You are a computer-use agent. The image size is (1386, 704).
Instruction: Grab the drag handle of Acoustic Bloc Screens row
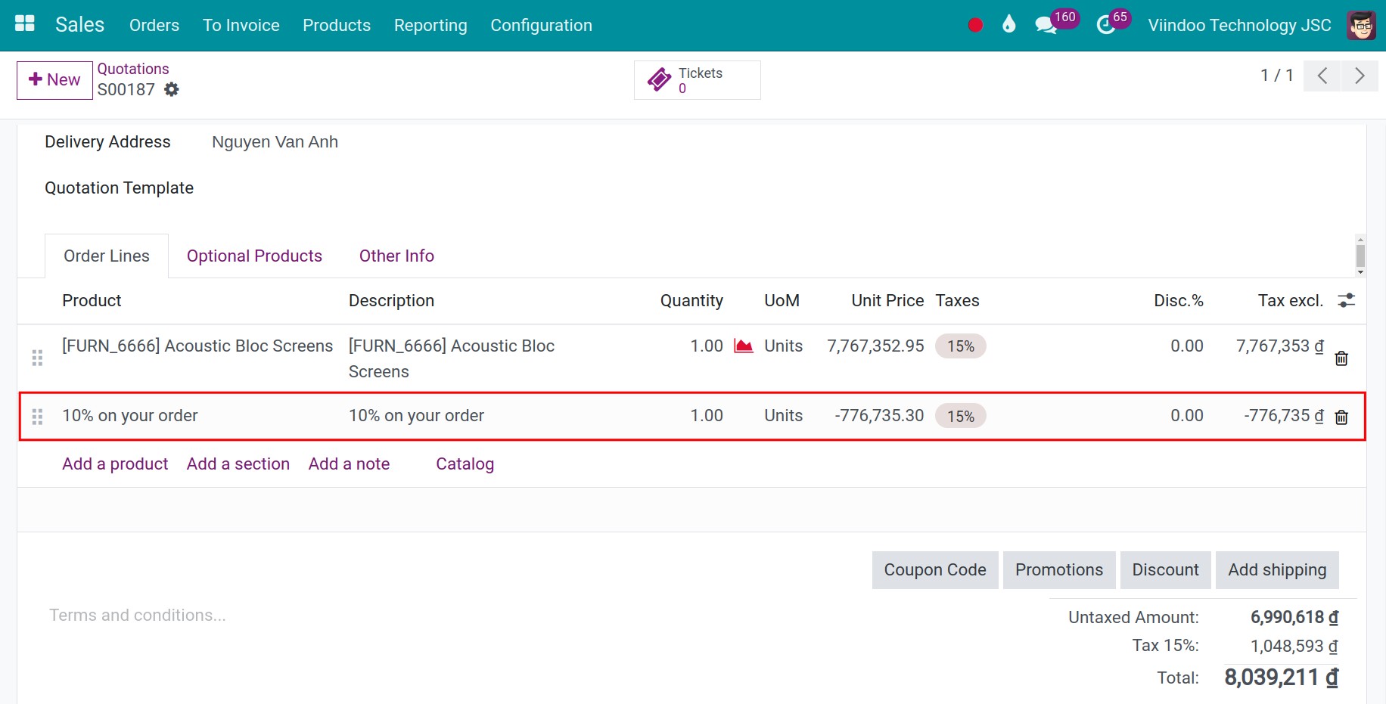pyautogui.click(x=37, y=358)
